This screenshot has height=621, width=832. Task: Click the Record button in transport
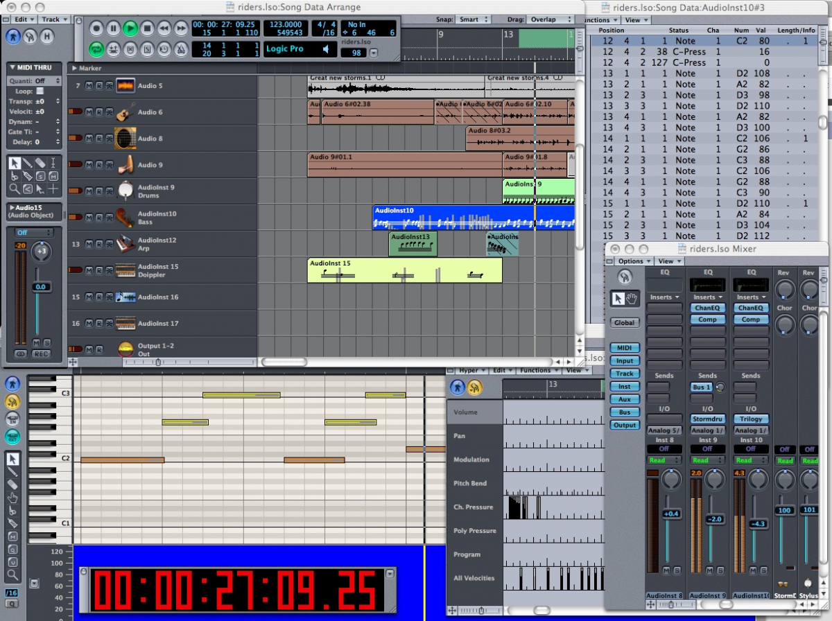coord(96,28)
